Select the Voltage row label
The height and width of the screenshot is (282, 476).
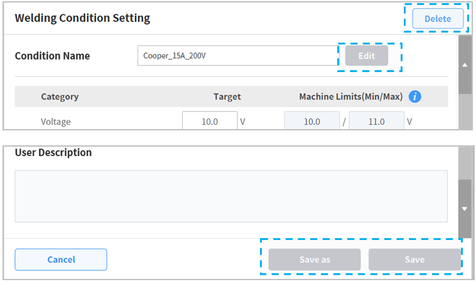tap(56, 122)
